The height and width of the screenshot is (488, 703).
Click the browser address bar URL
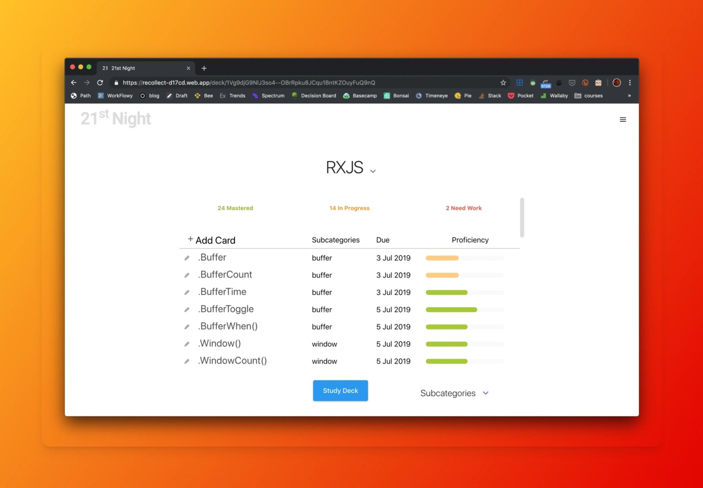click(x=249, y=82)
